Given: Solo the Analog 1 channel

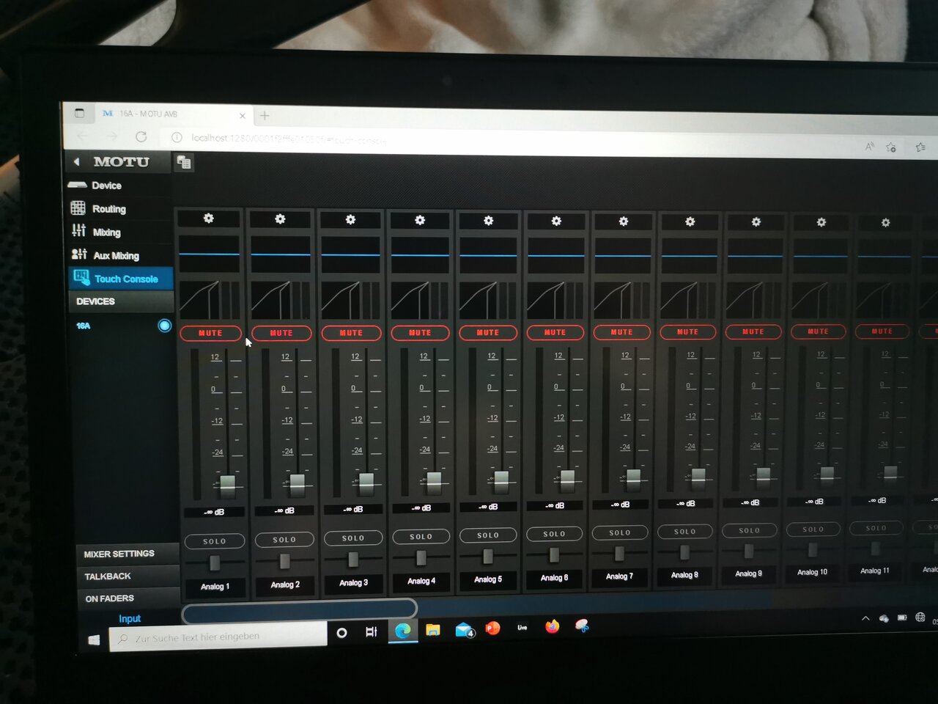Looking at the screenshot, I should 215,541.
